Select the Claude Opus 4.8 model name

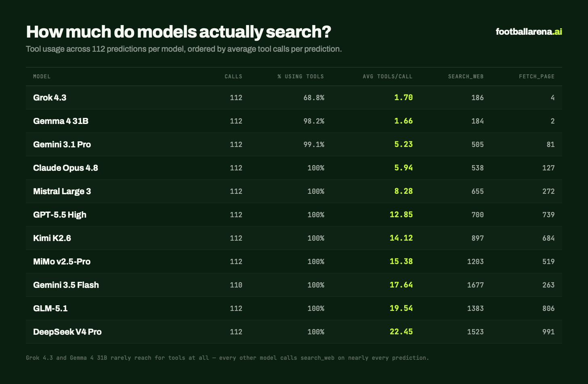[65, 168]
